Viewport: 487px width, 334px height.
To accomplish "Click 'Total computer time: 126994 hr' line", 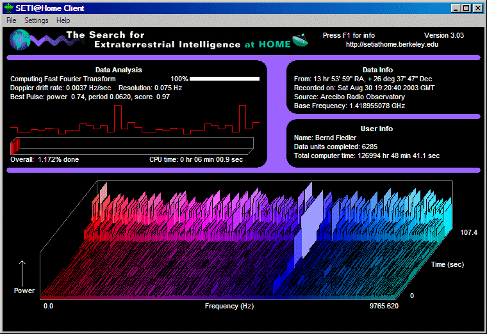I will point(367,156).
